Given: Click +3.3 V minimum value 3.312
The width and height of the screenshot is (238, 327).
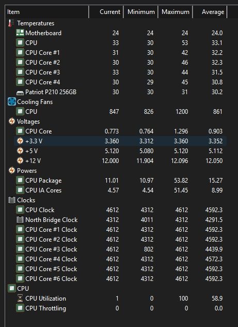Looking at the screenshot, I should pos(146,141).
